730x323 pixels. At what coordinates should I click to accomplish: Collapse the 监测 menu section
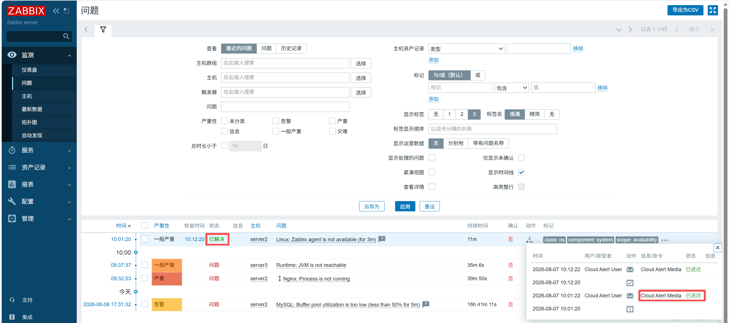tap(69, 55)
